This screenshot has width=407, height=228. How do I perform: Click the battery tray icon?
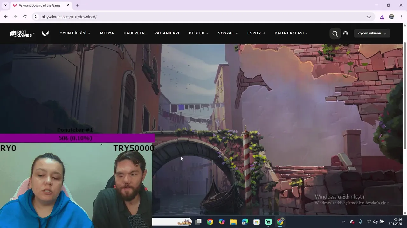click(x=382, y=222)
